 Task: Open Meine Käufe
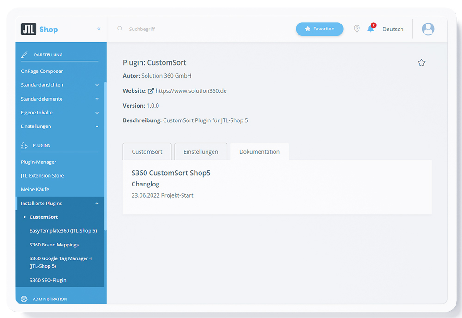point(35,189)
